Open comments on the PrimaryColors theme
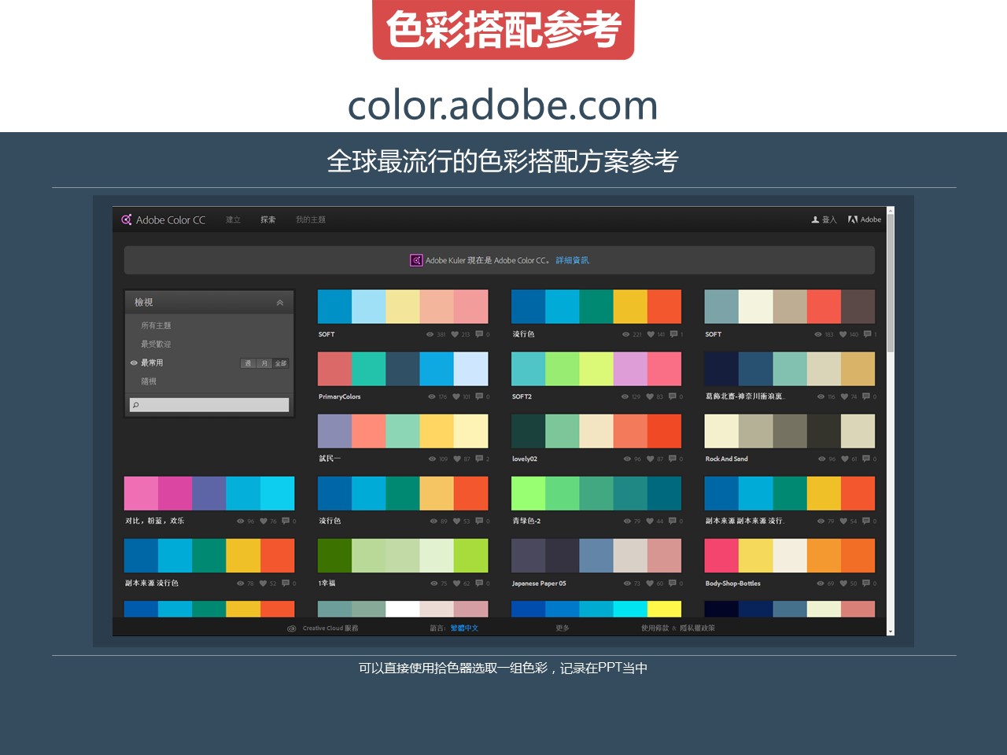The image size is (1007, 755). coord(479,396)
